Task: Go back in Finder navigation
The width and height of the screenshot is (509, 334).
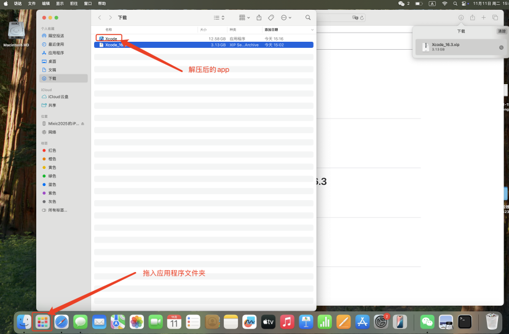Action: 100,18
